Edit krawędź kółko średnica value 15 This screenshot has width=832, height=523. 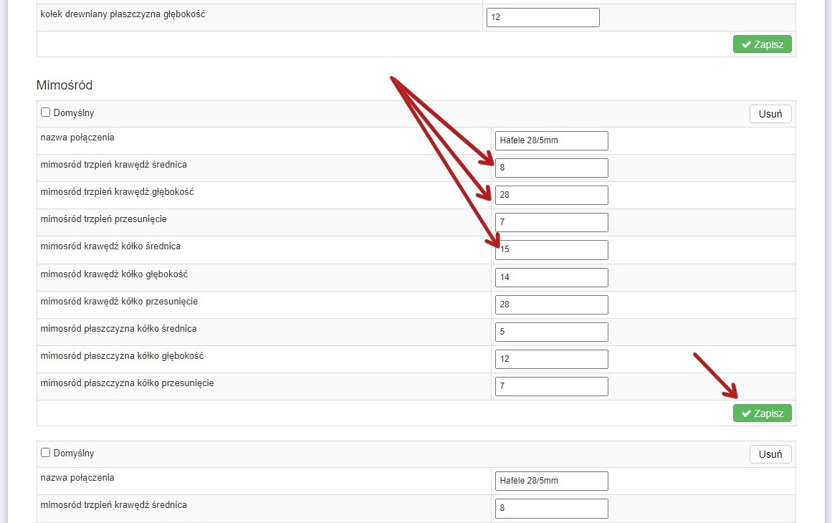pyautogui.click(x=551, y=250)
